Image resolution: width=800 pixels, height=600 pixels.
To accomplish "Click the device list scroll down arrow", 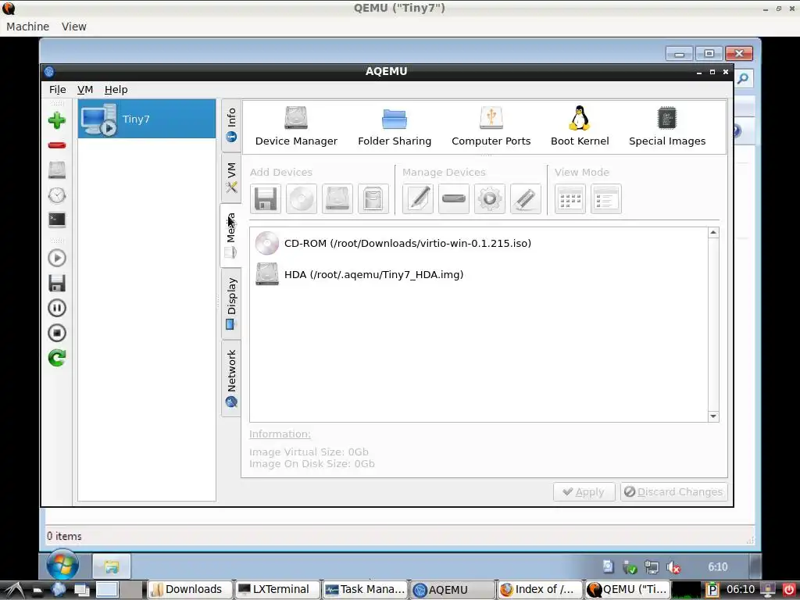I will (713, 416).
